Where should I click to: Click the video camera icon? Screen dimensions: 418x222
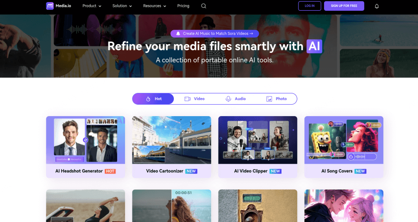click(x=187, y=99)
